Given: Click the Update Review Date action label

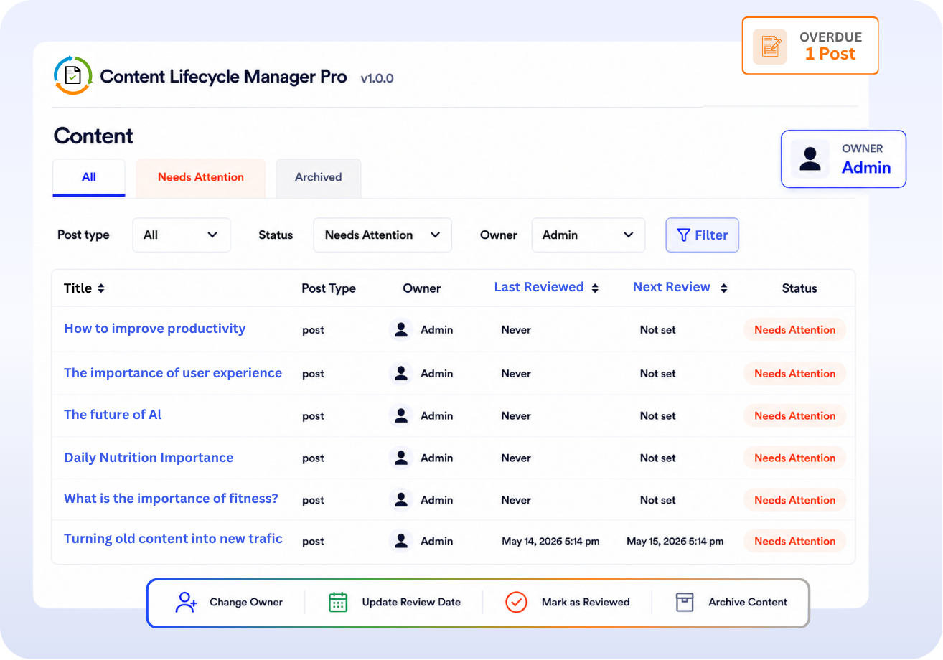Looking at the screenshot, I should (411, 603).
